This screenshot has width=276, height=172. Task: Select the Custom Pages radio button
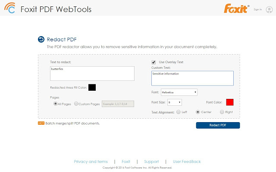point(76,104)
